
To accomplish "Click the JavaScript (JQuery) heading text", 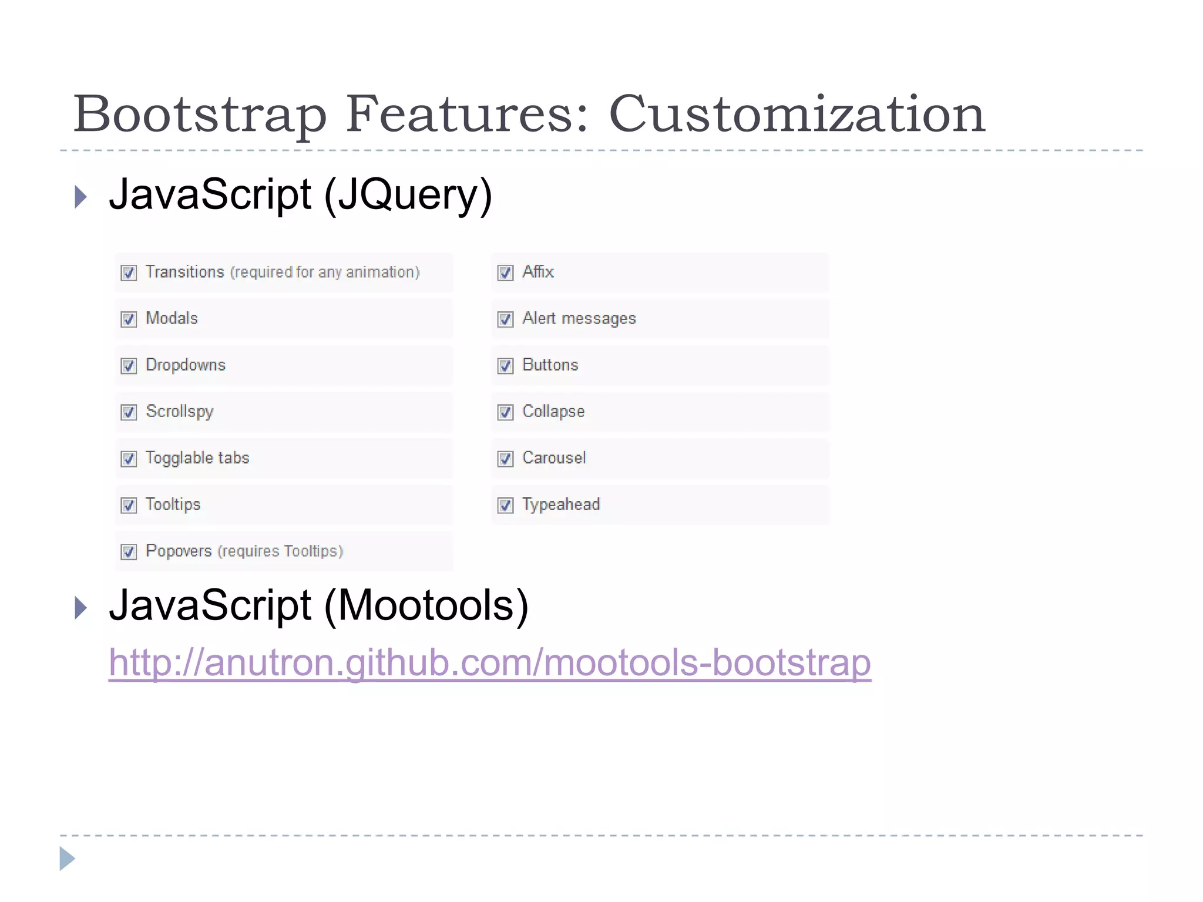I will (x=301, y=195).
